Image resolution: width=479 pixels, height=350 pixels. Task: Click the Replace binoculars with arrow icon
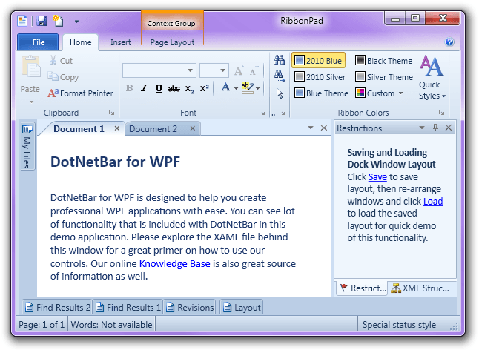pyautogui.click(x=280, y=76)
